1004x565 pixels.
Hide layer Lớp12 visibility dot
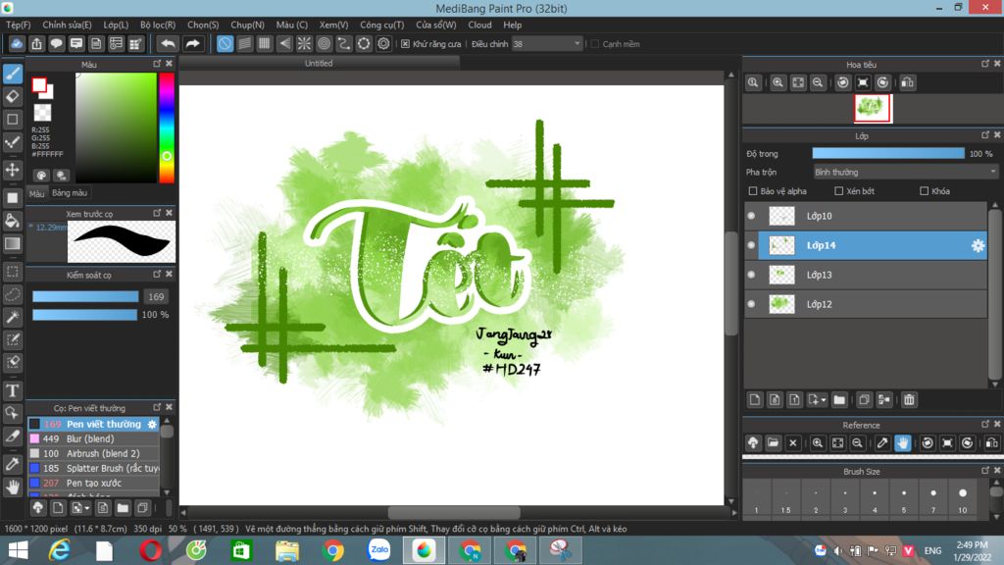[751, 304]
